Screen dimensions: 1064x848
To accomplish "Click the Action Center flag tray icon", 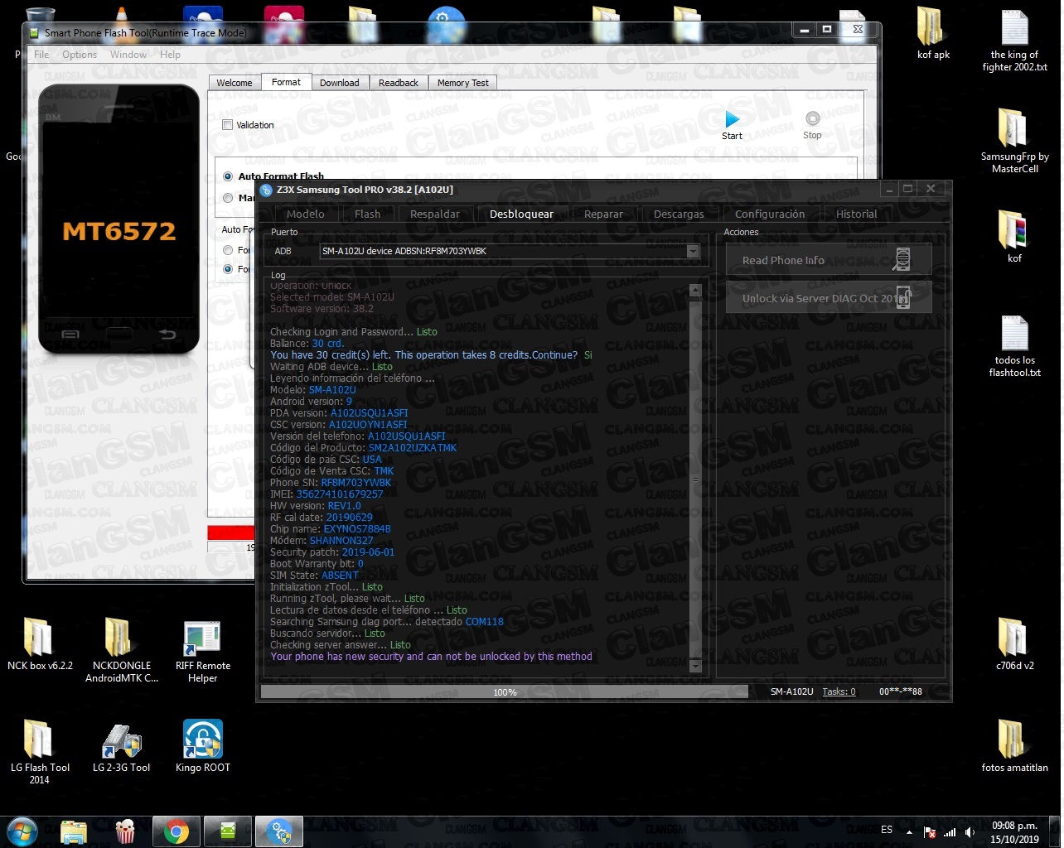I will (930, 832).
